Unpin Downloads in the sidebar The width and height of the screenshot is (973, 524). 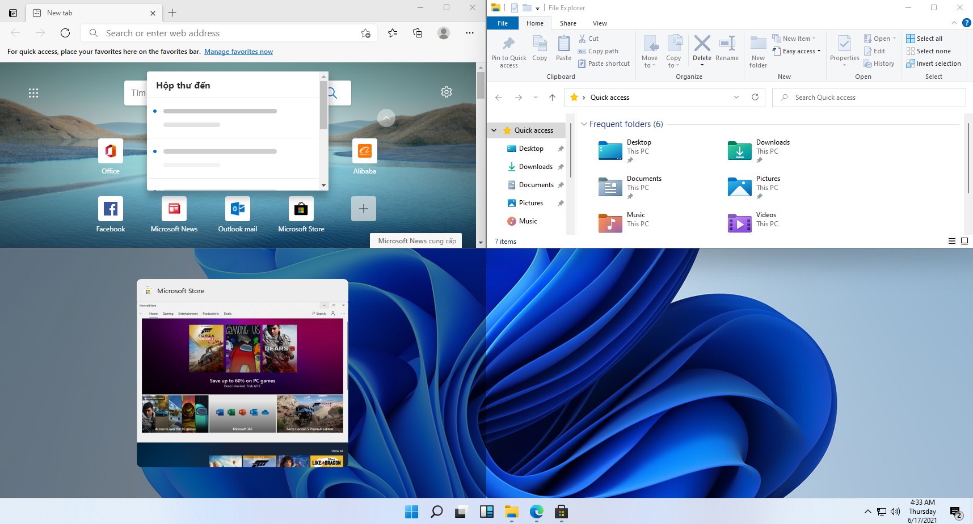(561, 166)
